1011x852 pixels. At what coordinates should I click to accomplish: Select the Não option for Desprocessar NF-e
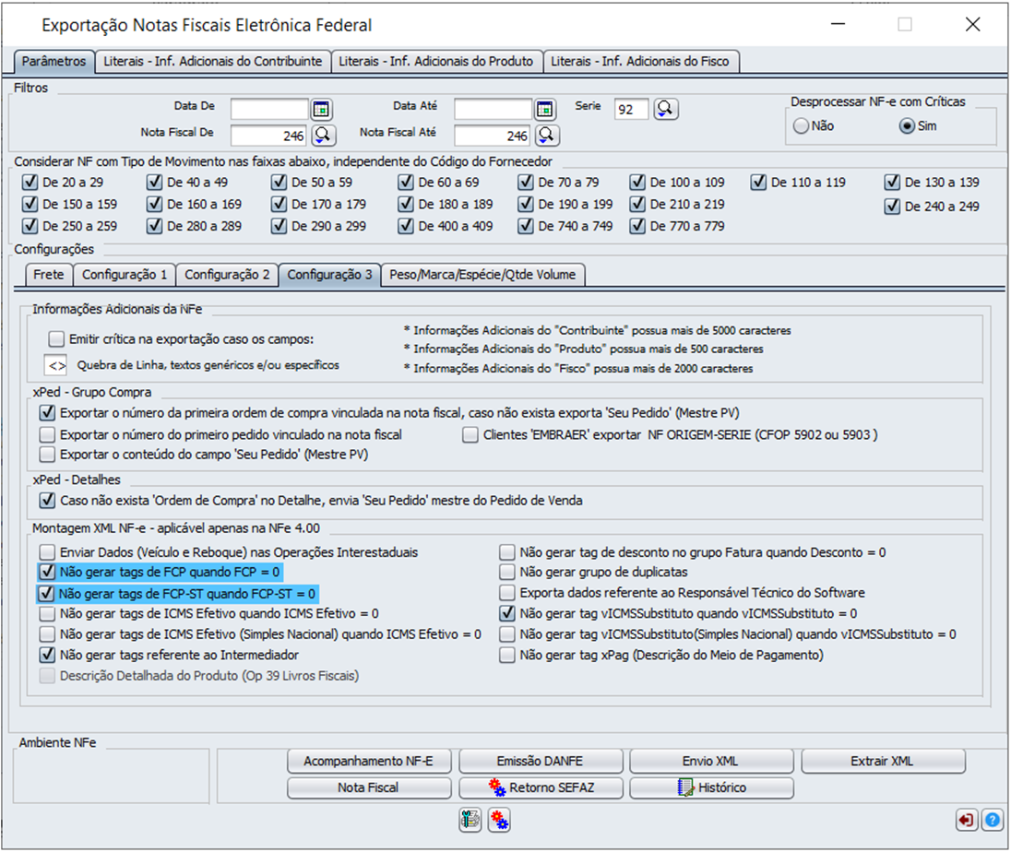tap(801, 125)
